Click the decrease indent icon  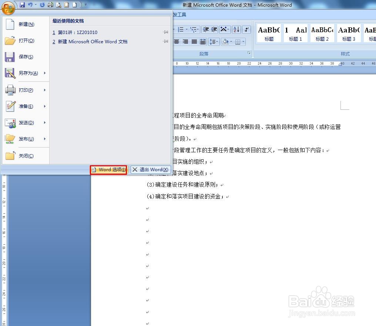(206, 30)
